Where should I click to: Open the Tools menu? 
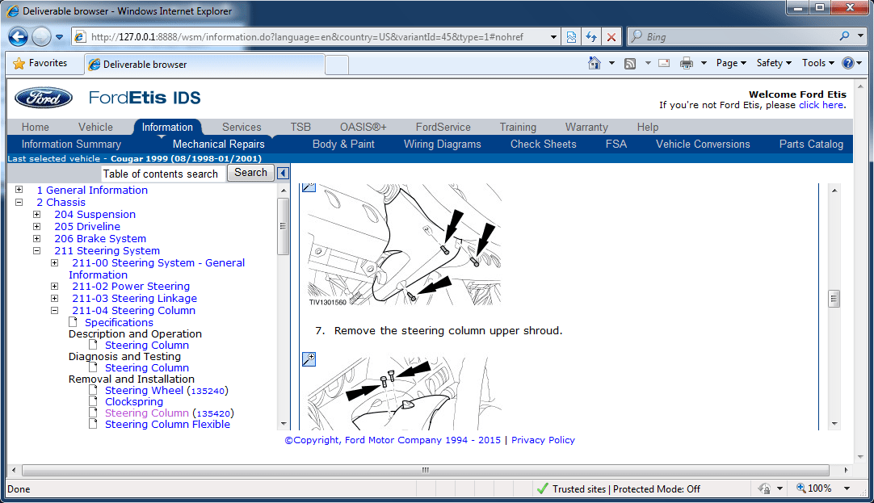(x=817, y=64)
